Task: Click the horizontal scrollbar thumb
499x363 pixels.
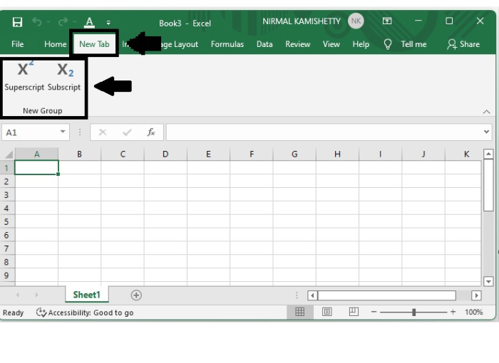Action: pos(386,295)
